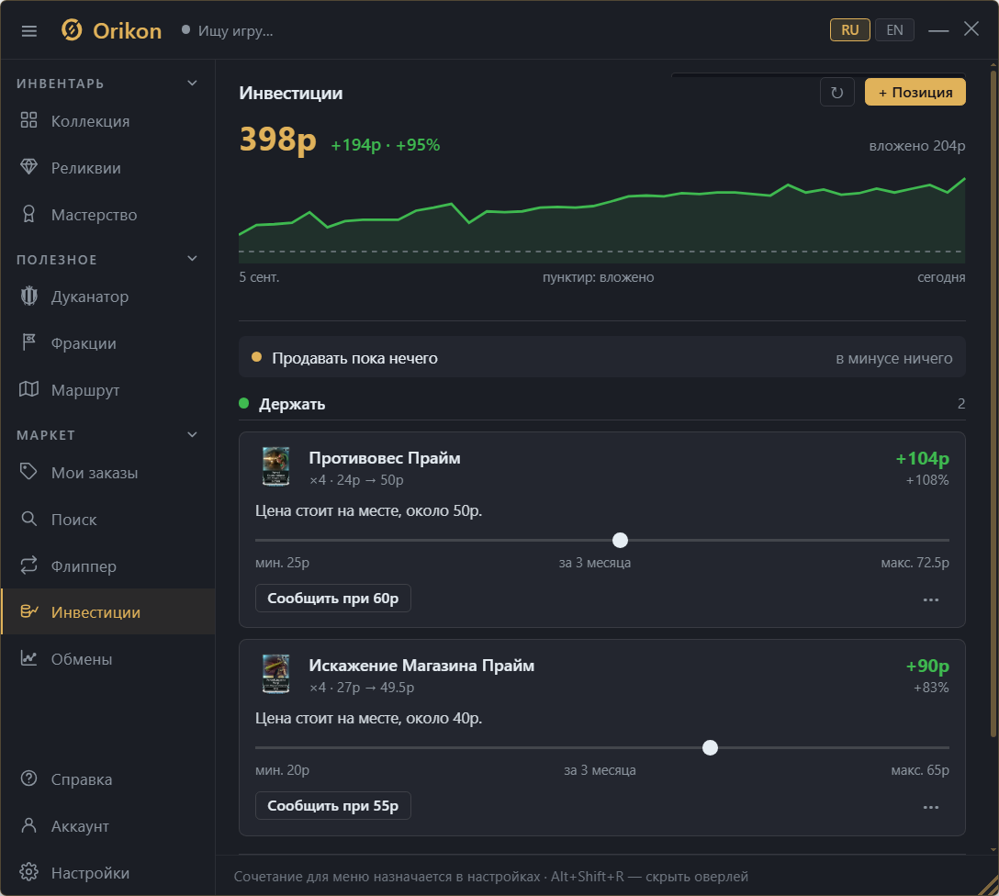Viewport: 999px width, 896px height.
Task: Open the Аккаунт page
Action: [x=107, y=826]
